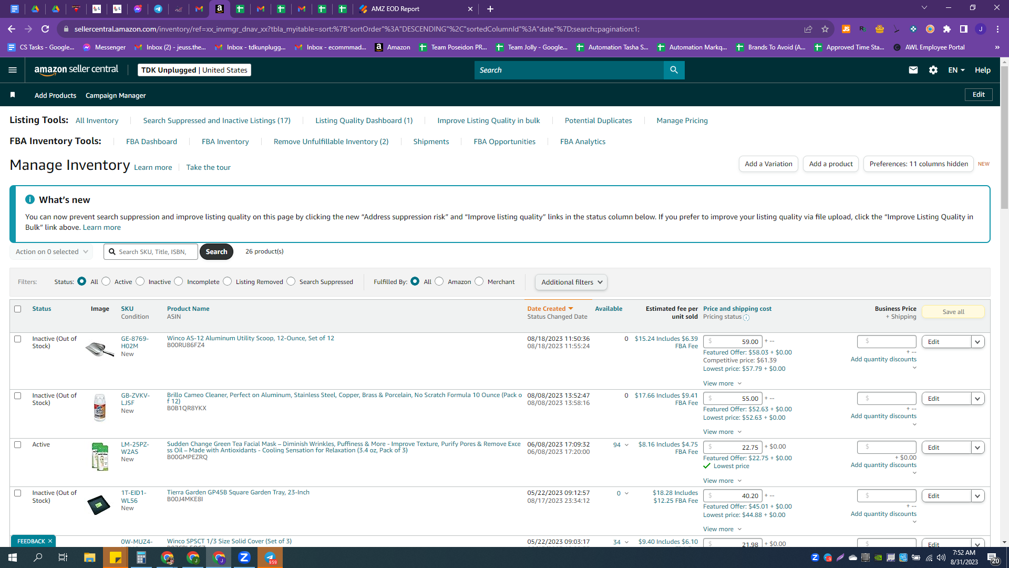Open Chrome extensions puzzle icon

947,29
